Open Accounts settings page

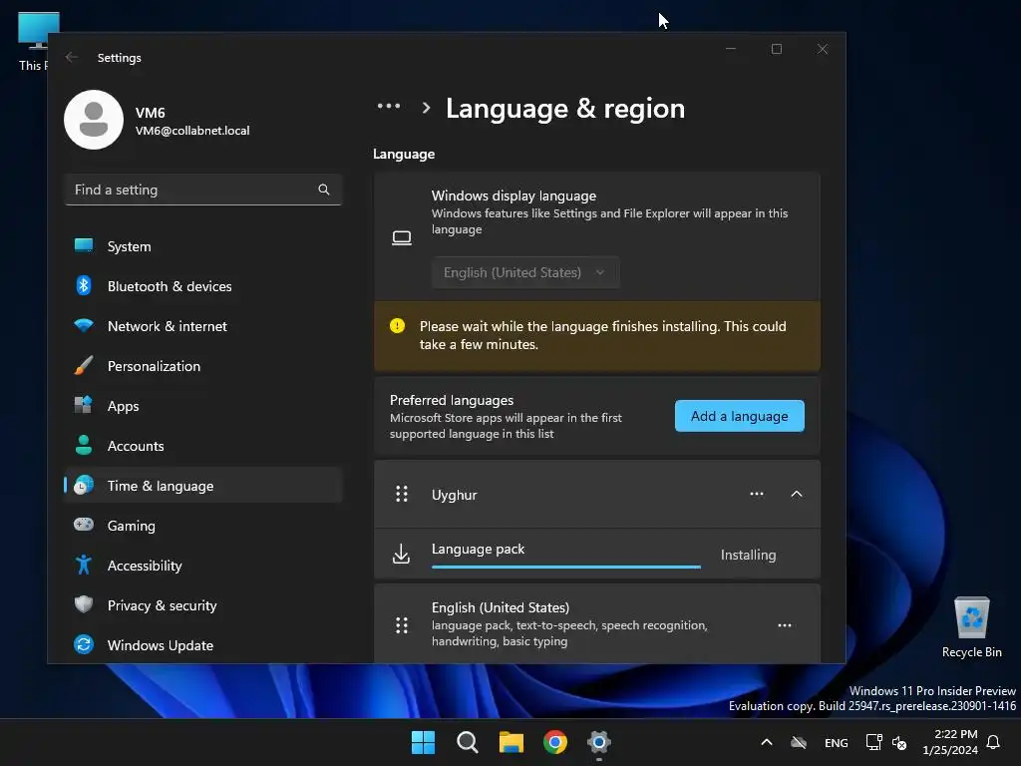[203, 446]
